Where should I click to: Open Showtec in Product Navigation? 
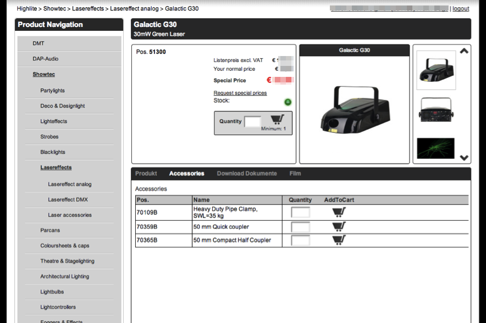pos(43,74)
